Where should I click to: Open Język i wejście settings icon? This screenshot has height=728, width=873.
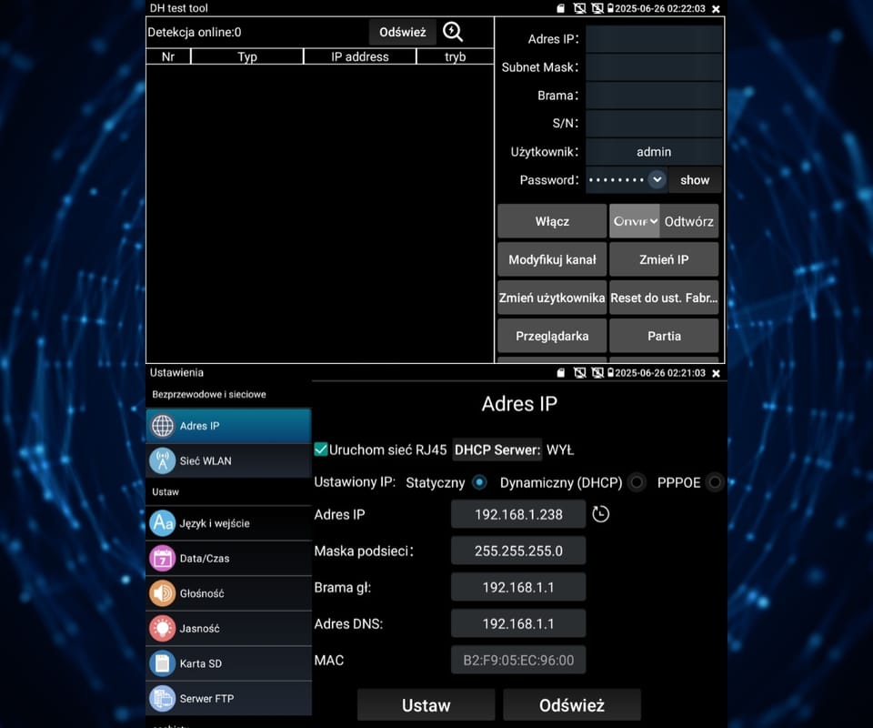pyautogui.click(x=163, y=523)
